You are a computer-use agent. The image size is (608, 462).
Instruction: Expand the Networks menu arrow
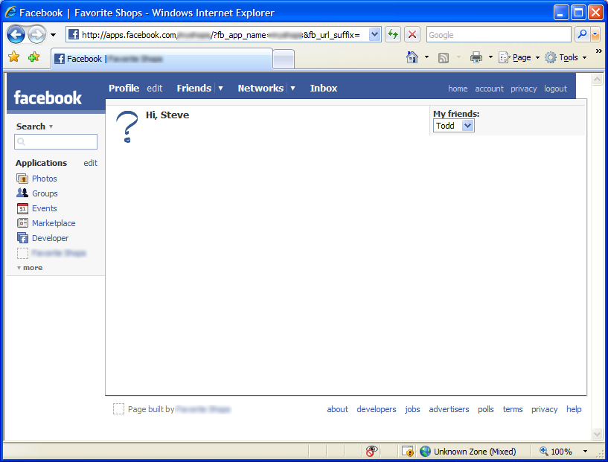tap(292, 89)
